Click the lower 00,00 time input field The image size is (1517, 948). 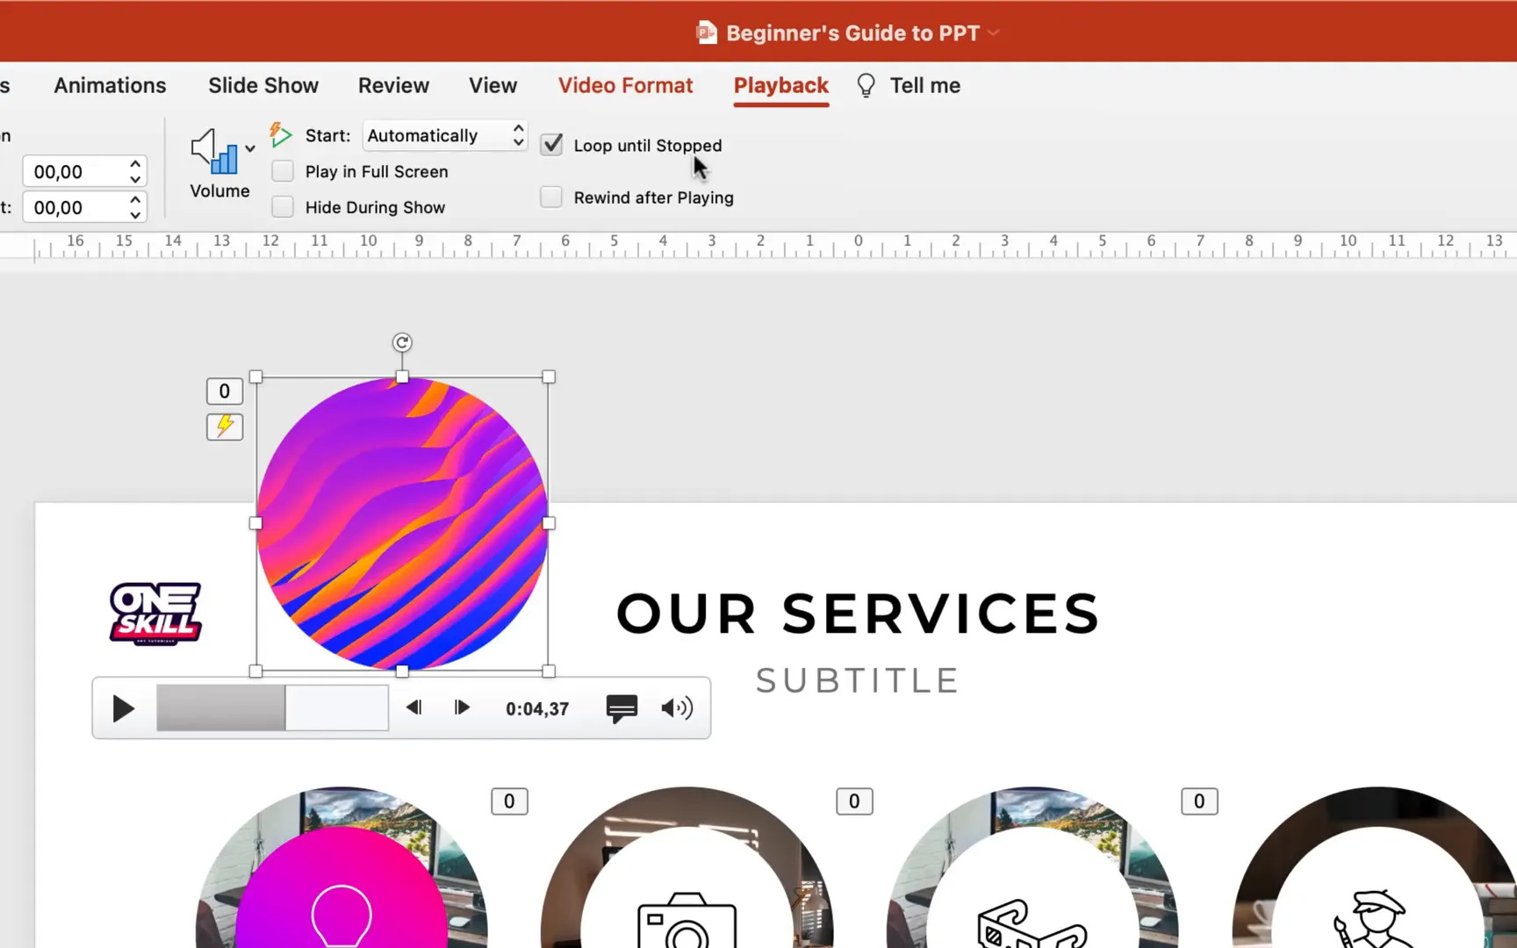click(x=75, y=207)
